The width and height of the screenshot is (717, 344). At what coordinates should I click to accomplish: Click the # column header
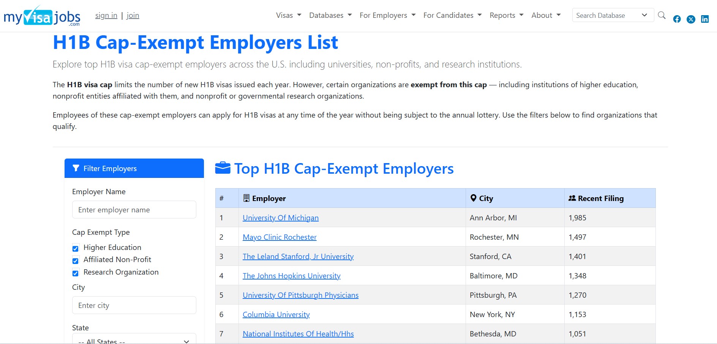tap(227, 198)
